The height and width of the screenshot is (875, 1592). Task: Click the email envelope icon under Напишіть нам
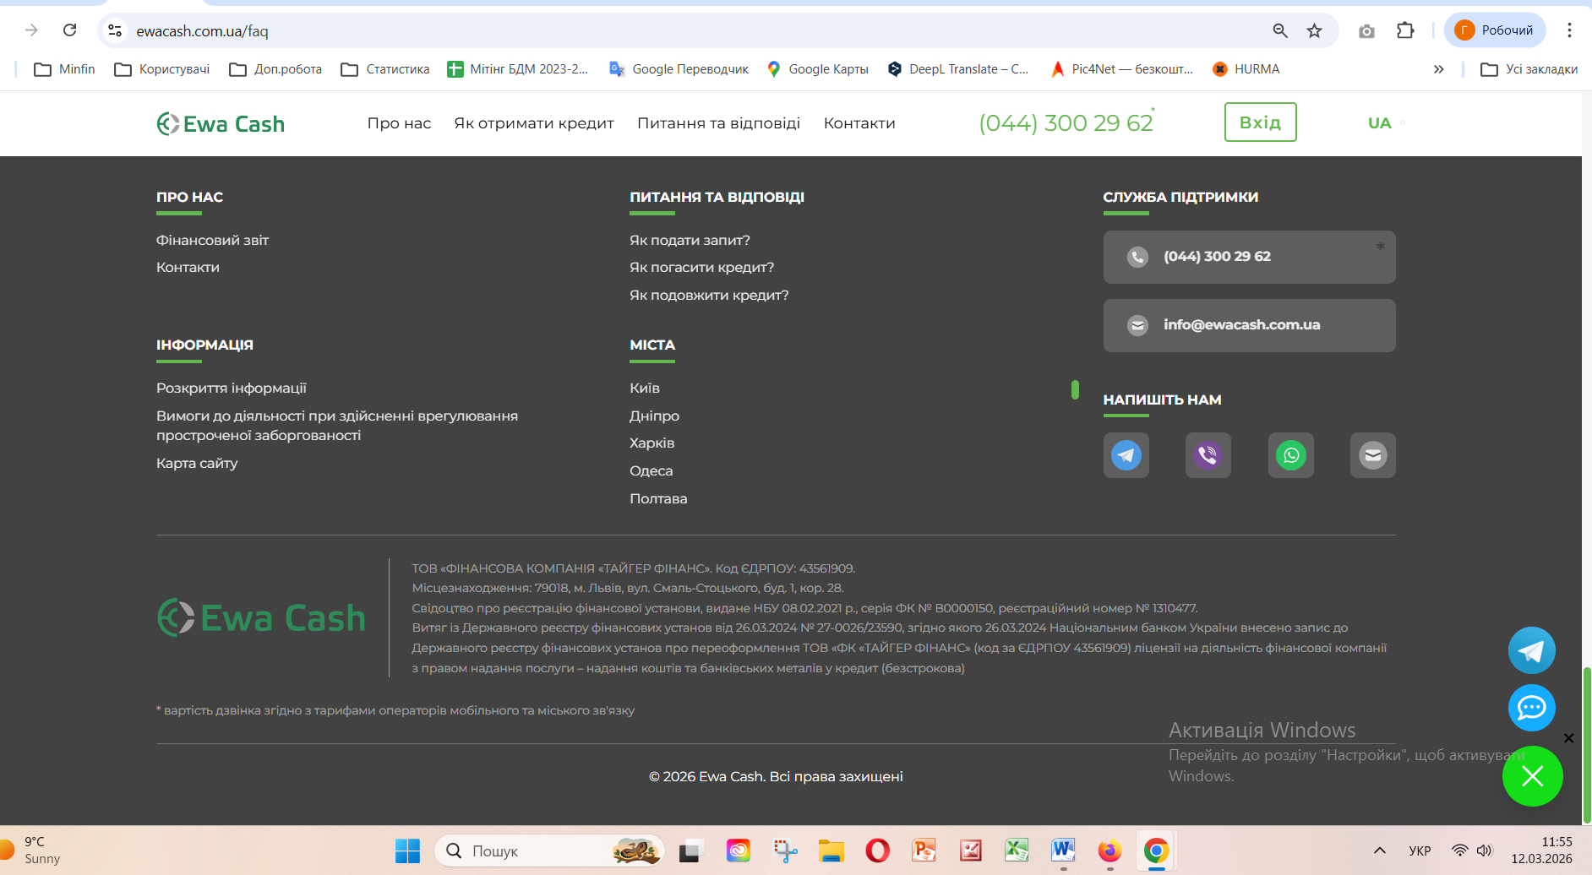pyautogui.click(x=1372, y=455)
